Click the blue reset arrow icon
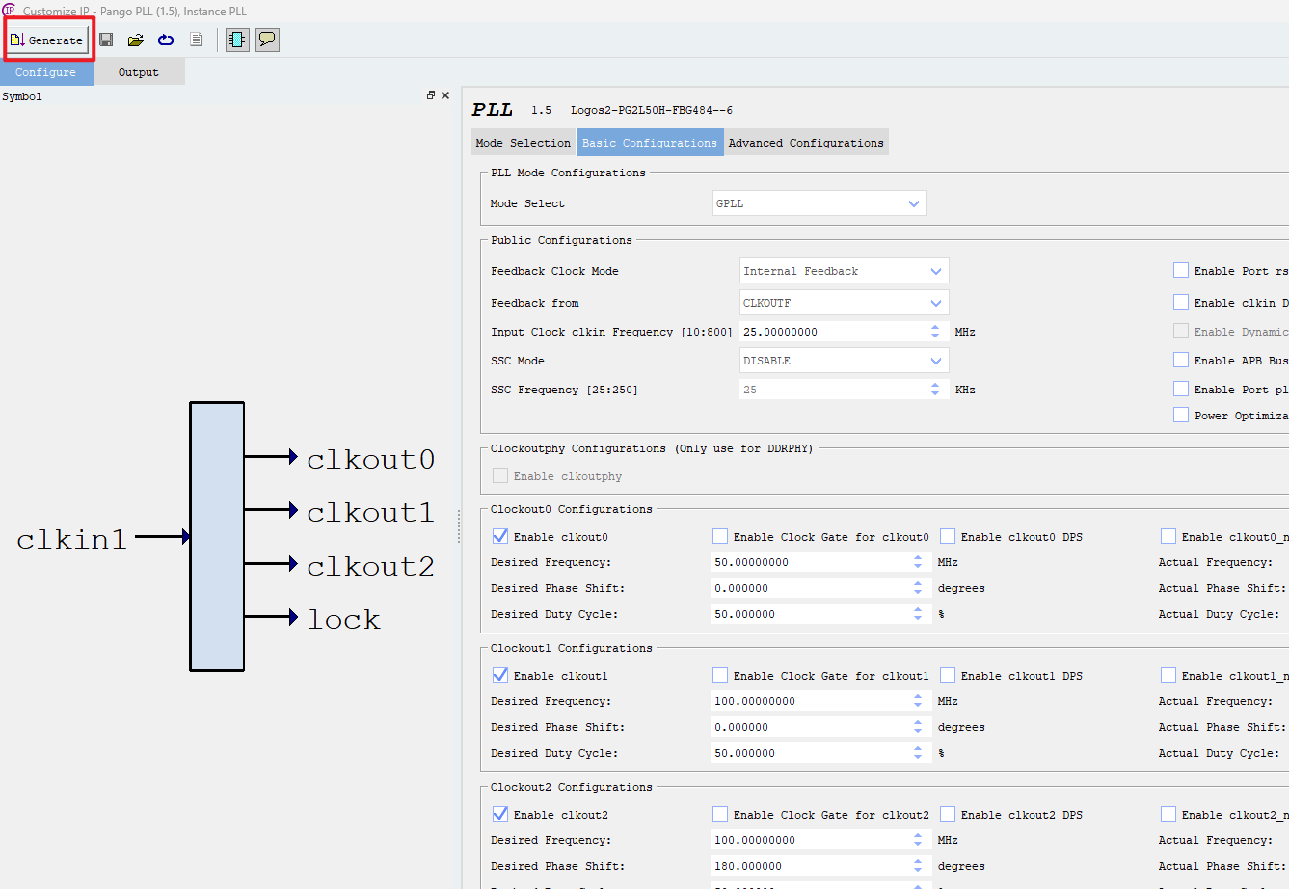 click(165, 40)
